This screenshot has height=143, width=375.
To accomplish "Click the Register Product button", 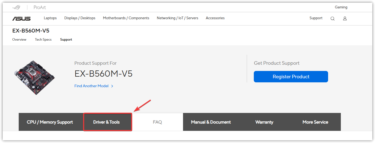I will click(x=291, y=77).
